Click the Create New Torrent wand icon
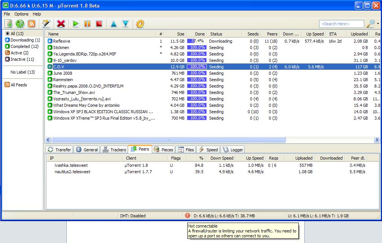Screen dimensions: 382x243 [46, 24]
